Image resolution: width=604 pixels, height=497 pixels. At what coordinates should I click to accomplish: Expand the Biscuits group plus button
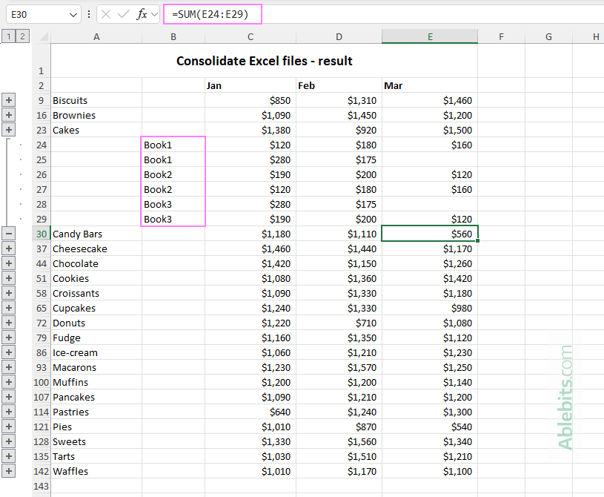pos(8,99)
